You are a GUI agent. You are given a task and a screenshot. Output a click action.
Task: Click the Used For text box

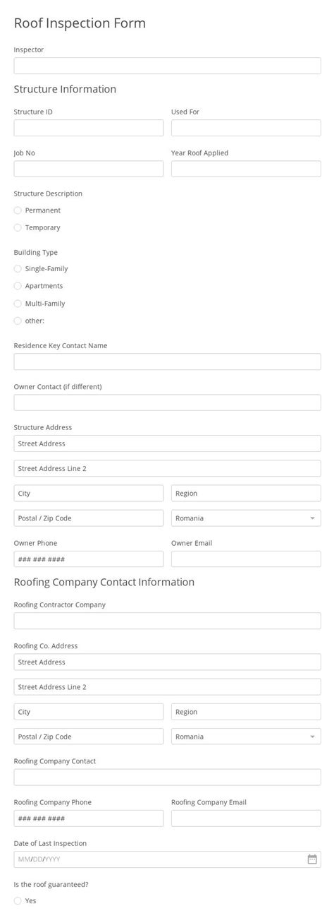246,128
